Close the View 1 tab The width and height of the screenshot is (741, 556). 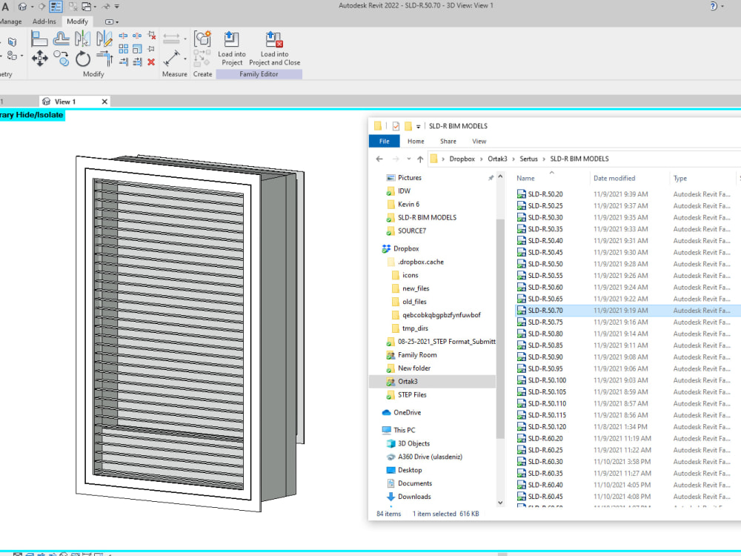104,102
